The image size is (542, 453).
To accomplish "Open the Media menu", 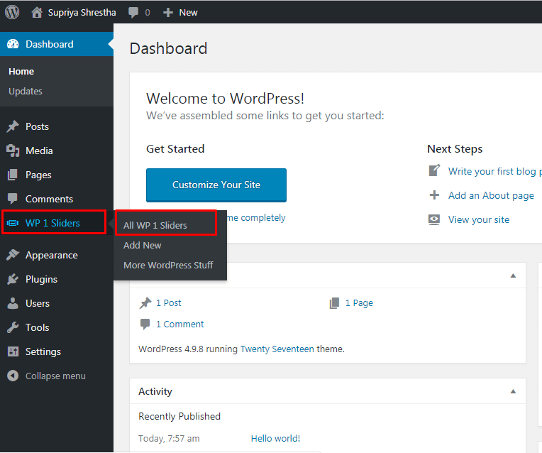I will (57, 151).
